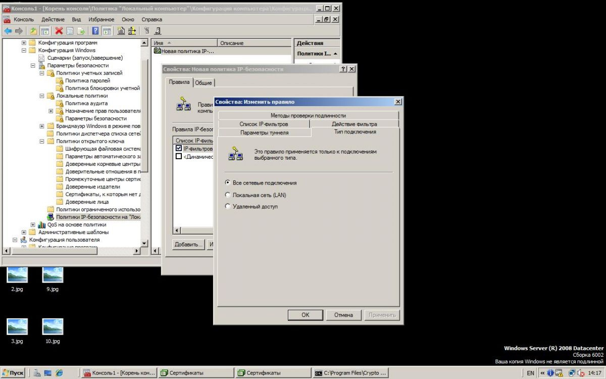Click the network icon in the system tray

[571, 373]
